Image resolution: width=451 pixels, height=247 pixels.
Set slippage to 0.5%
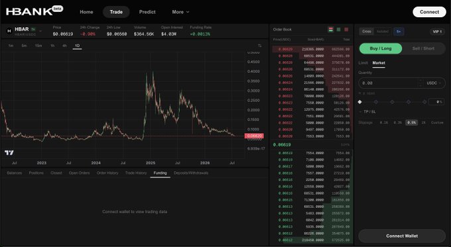pyautogui.click(x=412, y=123)
